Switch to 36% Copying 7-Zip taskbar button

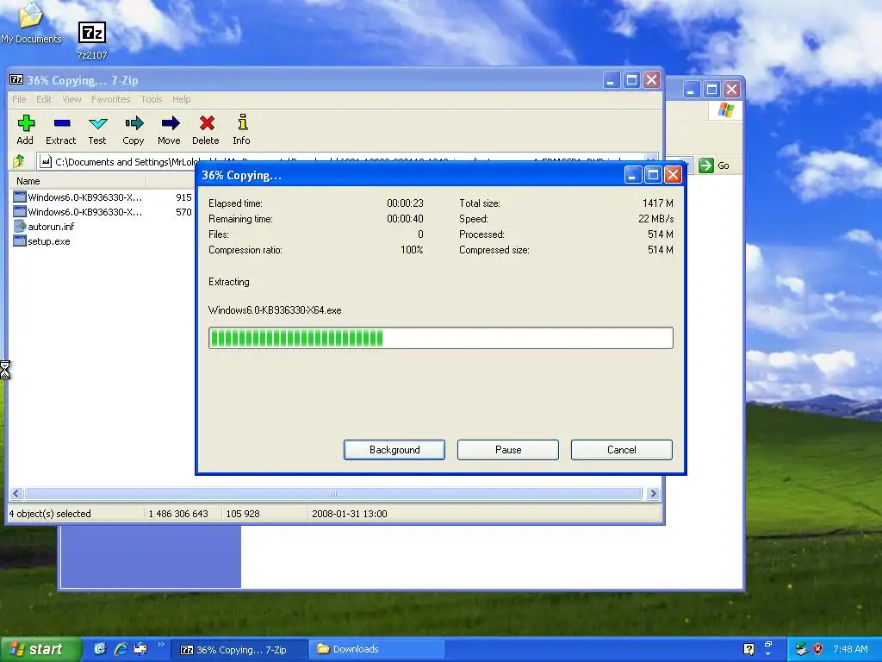click(x=239, y=650)
